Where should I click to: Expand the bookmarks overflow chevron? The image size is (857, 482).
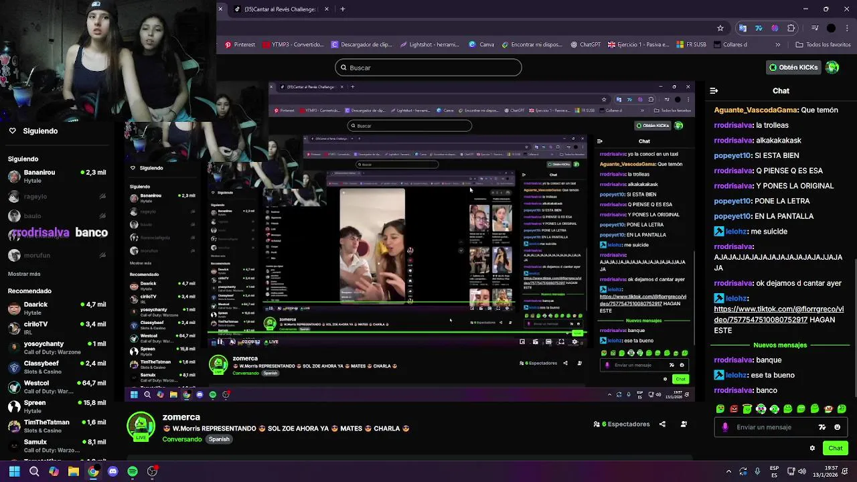[x=777, y=45]
